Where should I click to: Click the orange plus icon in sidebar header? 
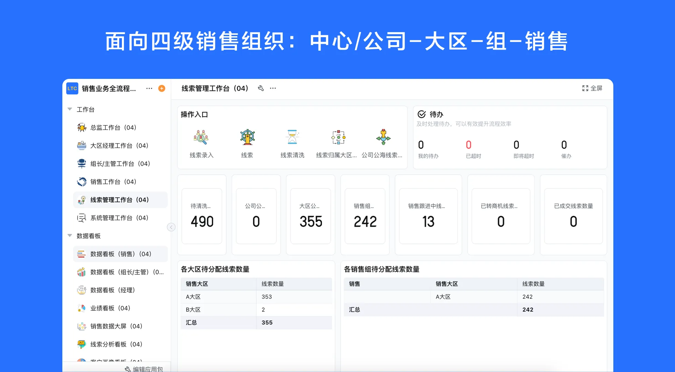tap(162, 88)
